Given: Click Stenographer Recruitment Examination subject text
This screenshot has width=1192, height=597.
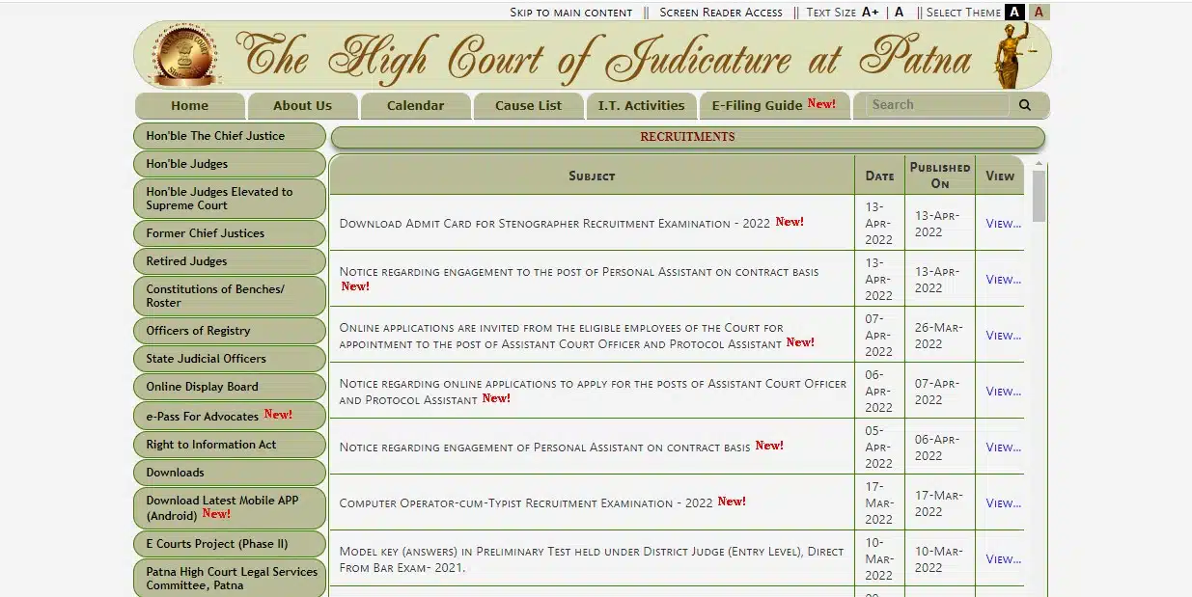Looking at the screenshot, I should pyautogui.click(x=555, y=224).
